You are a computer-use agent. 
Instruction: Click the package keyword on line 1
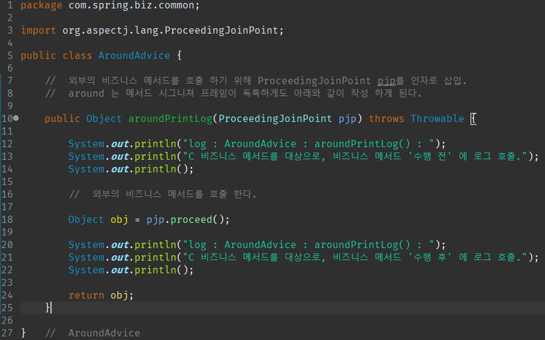pos(41,5)
